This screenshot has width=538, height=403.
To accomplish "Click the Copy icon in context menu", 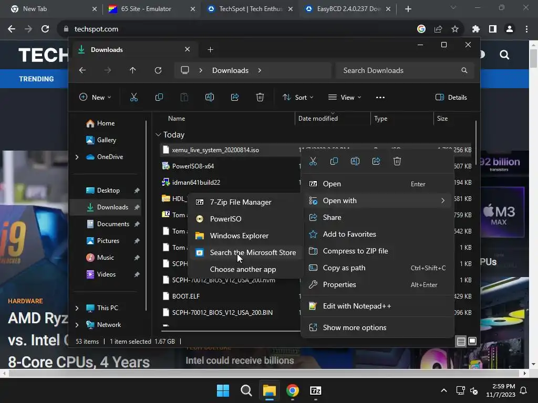I will coord(334,161).
